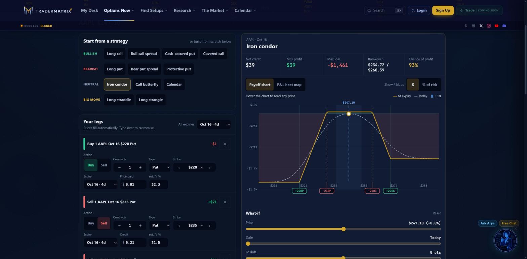Click the Sign Up button

pyautogui.click(x=443, y=10)
